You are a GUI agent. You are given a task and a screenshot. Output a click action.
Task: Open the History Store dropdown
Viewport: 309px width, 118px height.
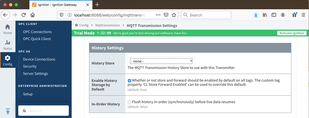pos(161,61)
